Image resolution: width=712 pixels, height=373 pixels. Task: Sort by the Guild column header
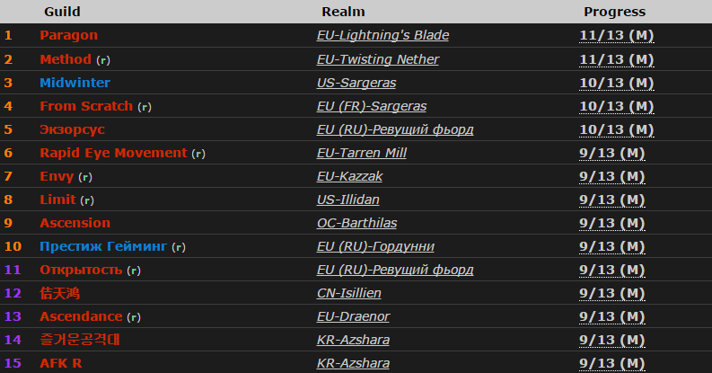click(x=62, y=12)
